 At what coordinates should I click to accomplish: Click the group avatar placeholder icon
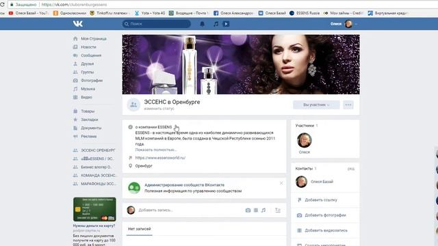coord(133,105)
